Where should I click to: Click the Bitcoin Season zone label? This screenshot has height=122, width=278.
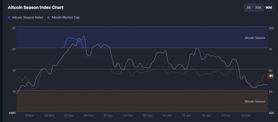255,101
